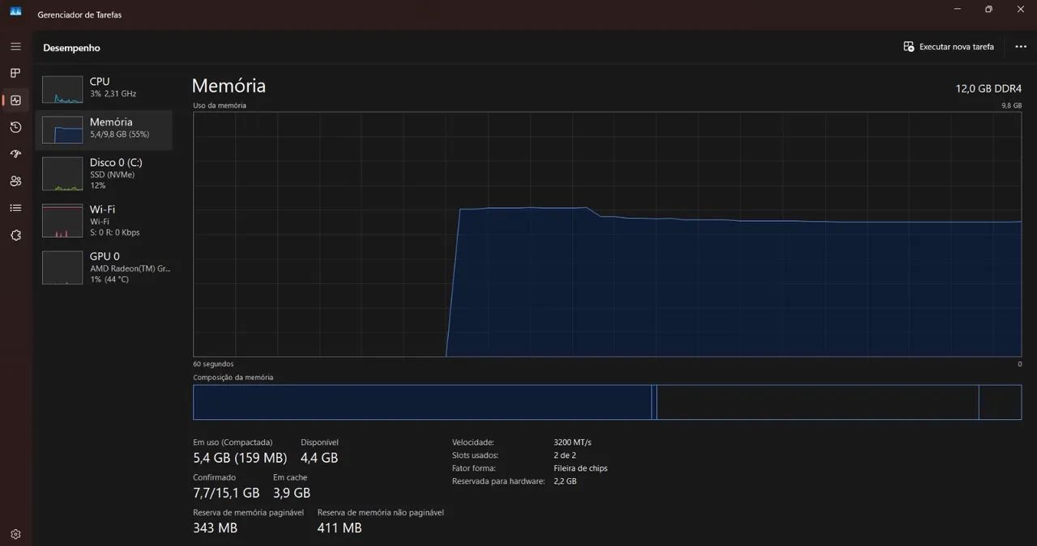Restore down the Task Manager window

(988, 9)
